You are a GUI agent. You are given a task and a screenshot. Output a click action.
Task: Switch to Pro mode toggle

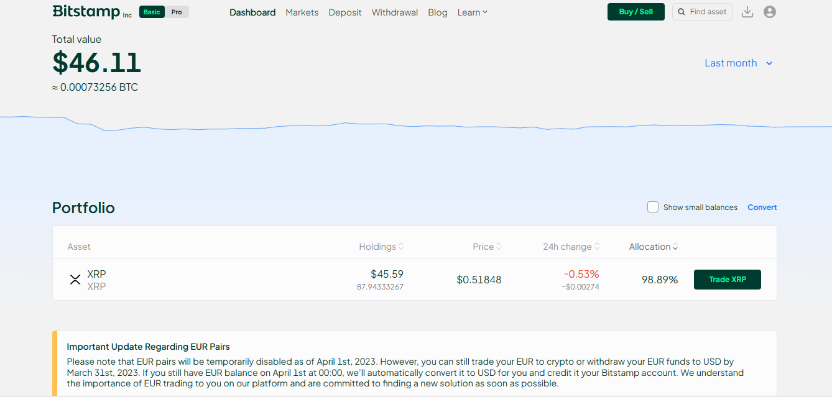177,12
